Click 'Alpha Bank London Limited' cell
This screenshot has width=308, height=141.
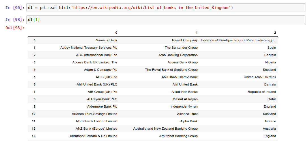click(97, 121)
